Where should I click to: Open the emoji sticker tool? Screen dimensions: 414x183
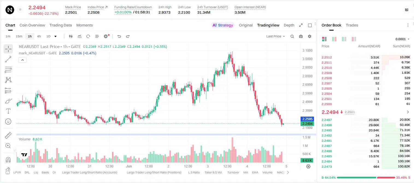tap(8, 122)
